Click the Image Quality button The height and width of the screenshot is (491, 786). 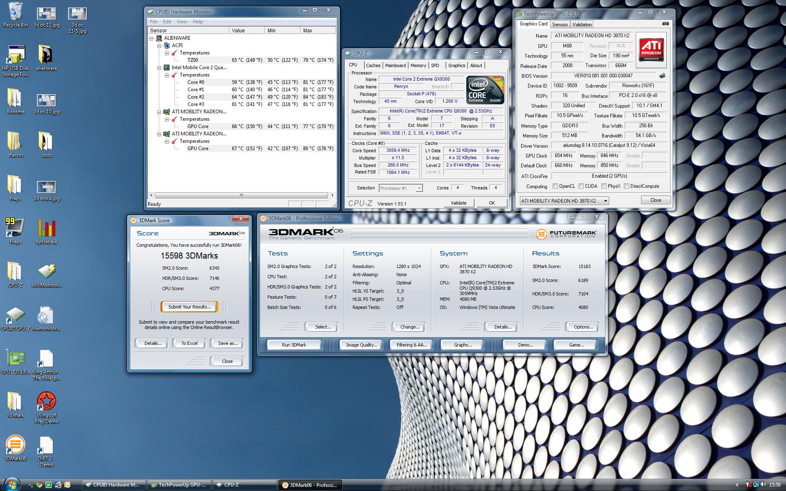coord(361,345)
